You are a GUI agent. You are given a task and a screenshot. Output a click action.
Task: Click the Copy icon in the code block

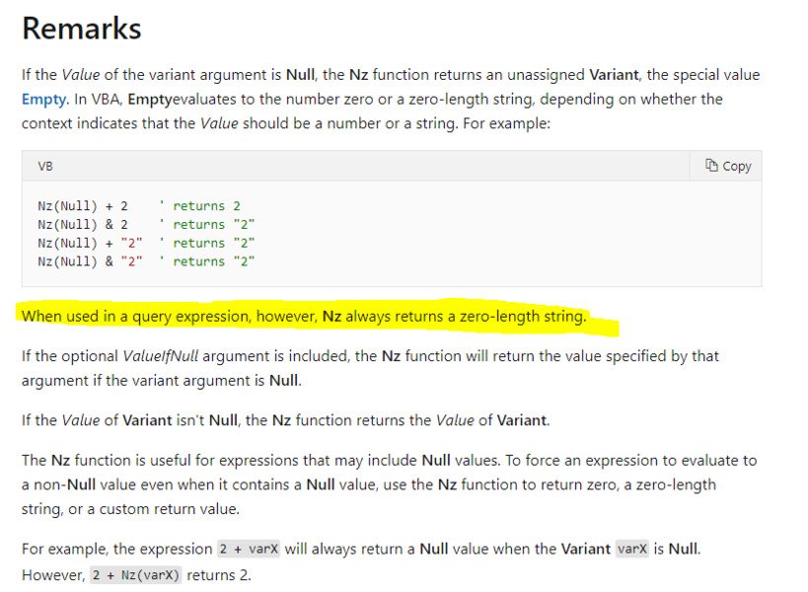[x=711, y=166]
